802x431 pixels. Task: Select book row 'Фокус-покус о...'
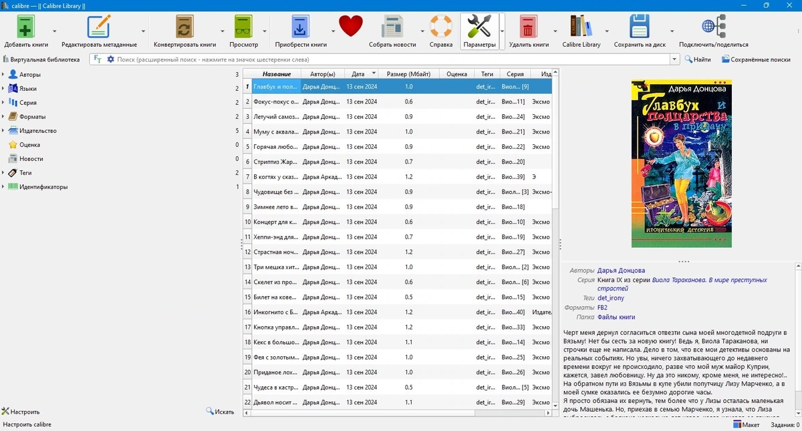tap(398, 102)
